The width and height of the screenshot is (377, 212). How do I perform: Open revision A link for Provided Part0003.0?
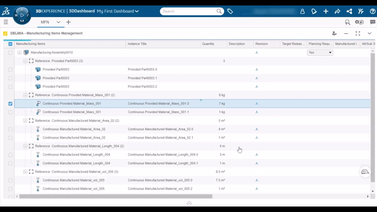256,69
